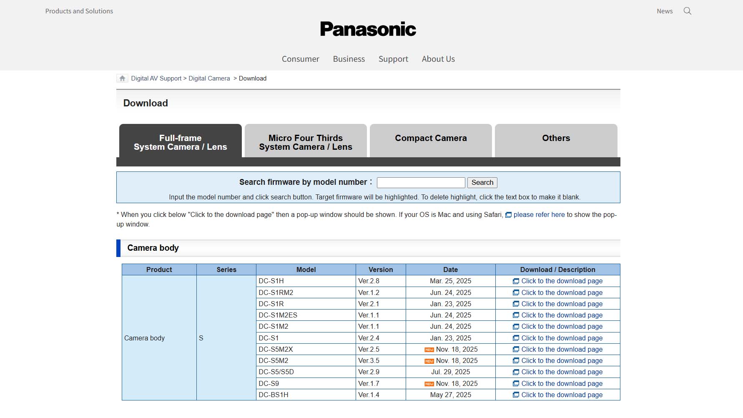Image resolution: width=743 pixels, height=418 pixels.
Task: Open the Digital AV Support breadcrumb link
Action: pos(156,78)
